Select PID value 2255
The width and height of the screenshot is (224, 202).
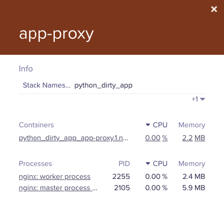click(121, 177)
